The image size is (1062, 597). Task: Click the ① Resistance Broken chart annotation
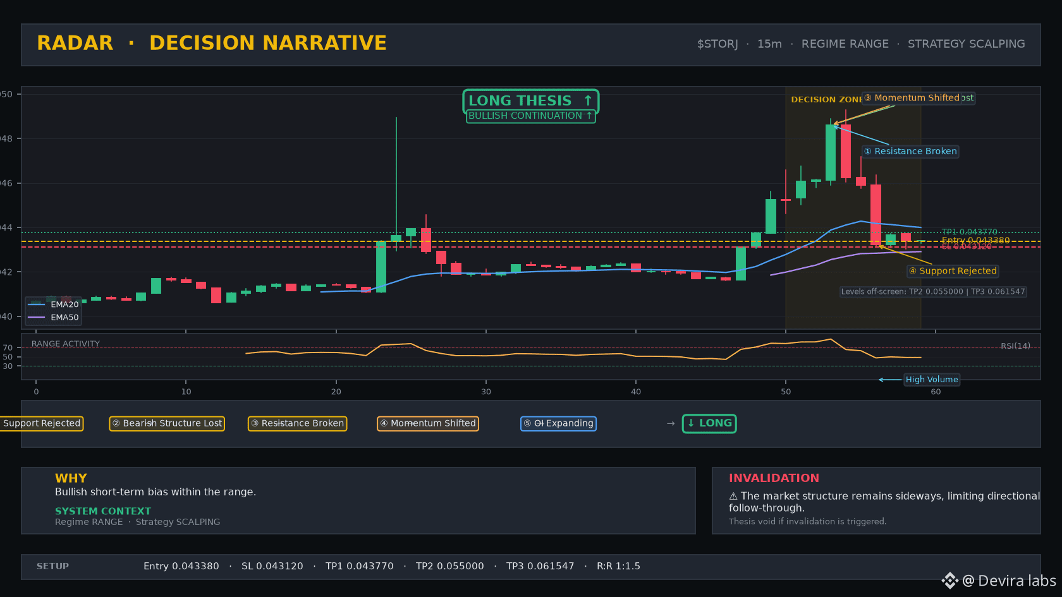pos(910,152)
